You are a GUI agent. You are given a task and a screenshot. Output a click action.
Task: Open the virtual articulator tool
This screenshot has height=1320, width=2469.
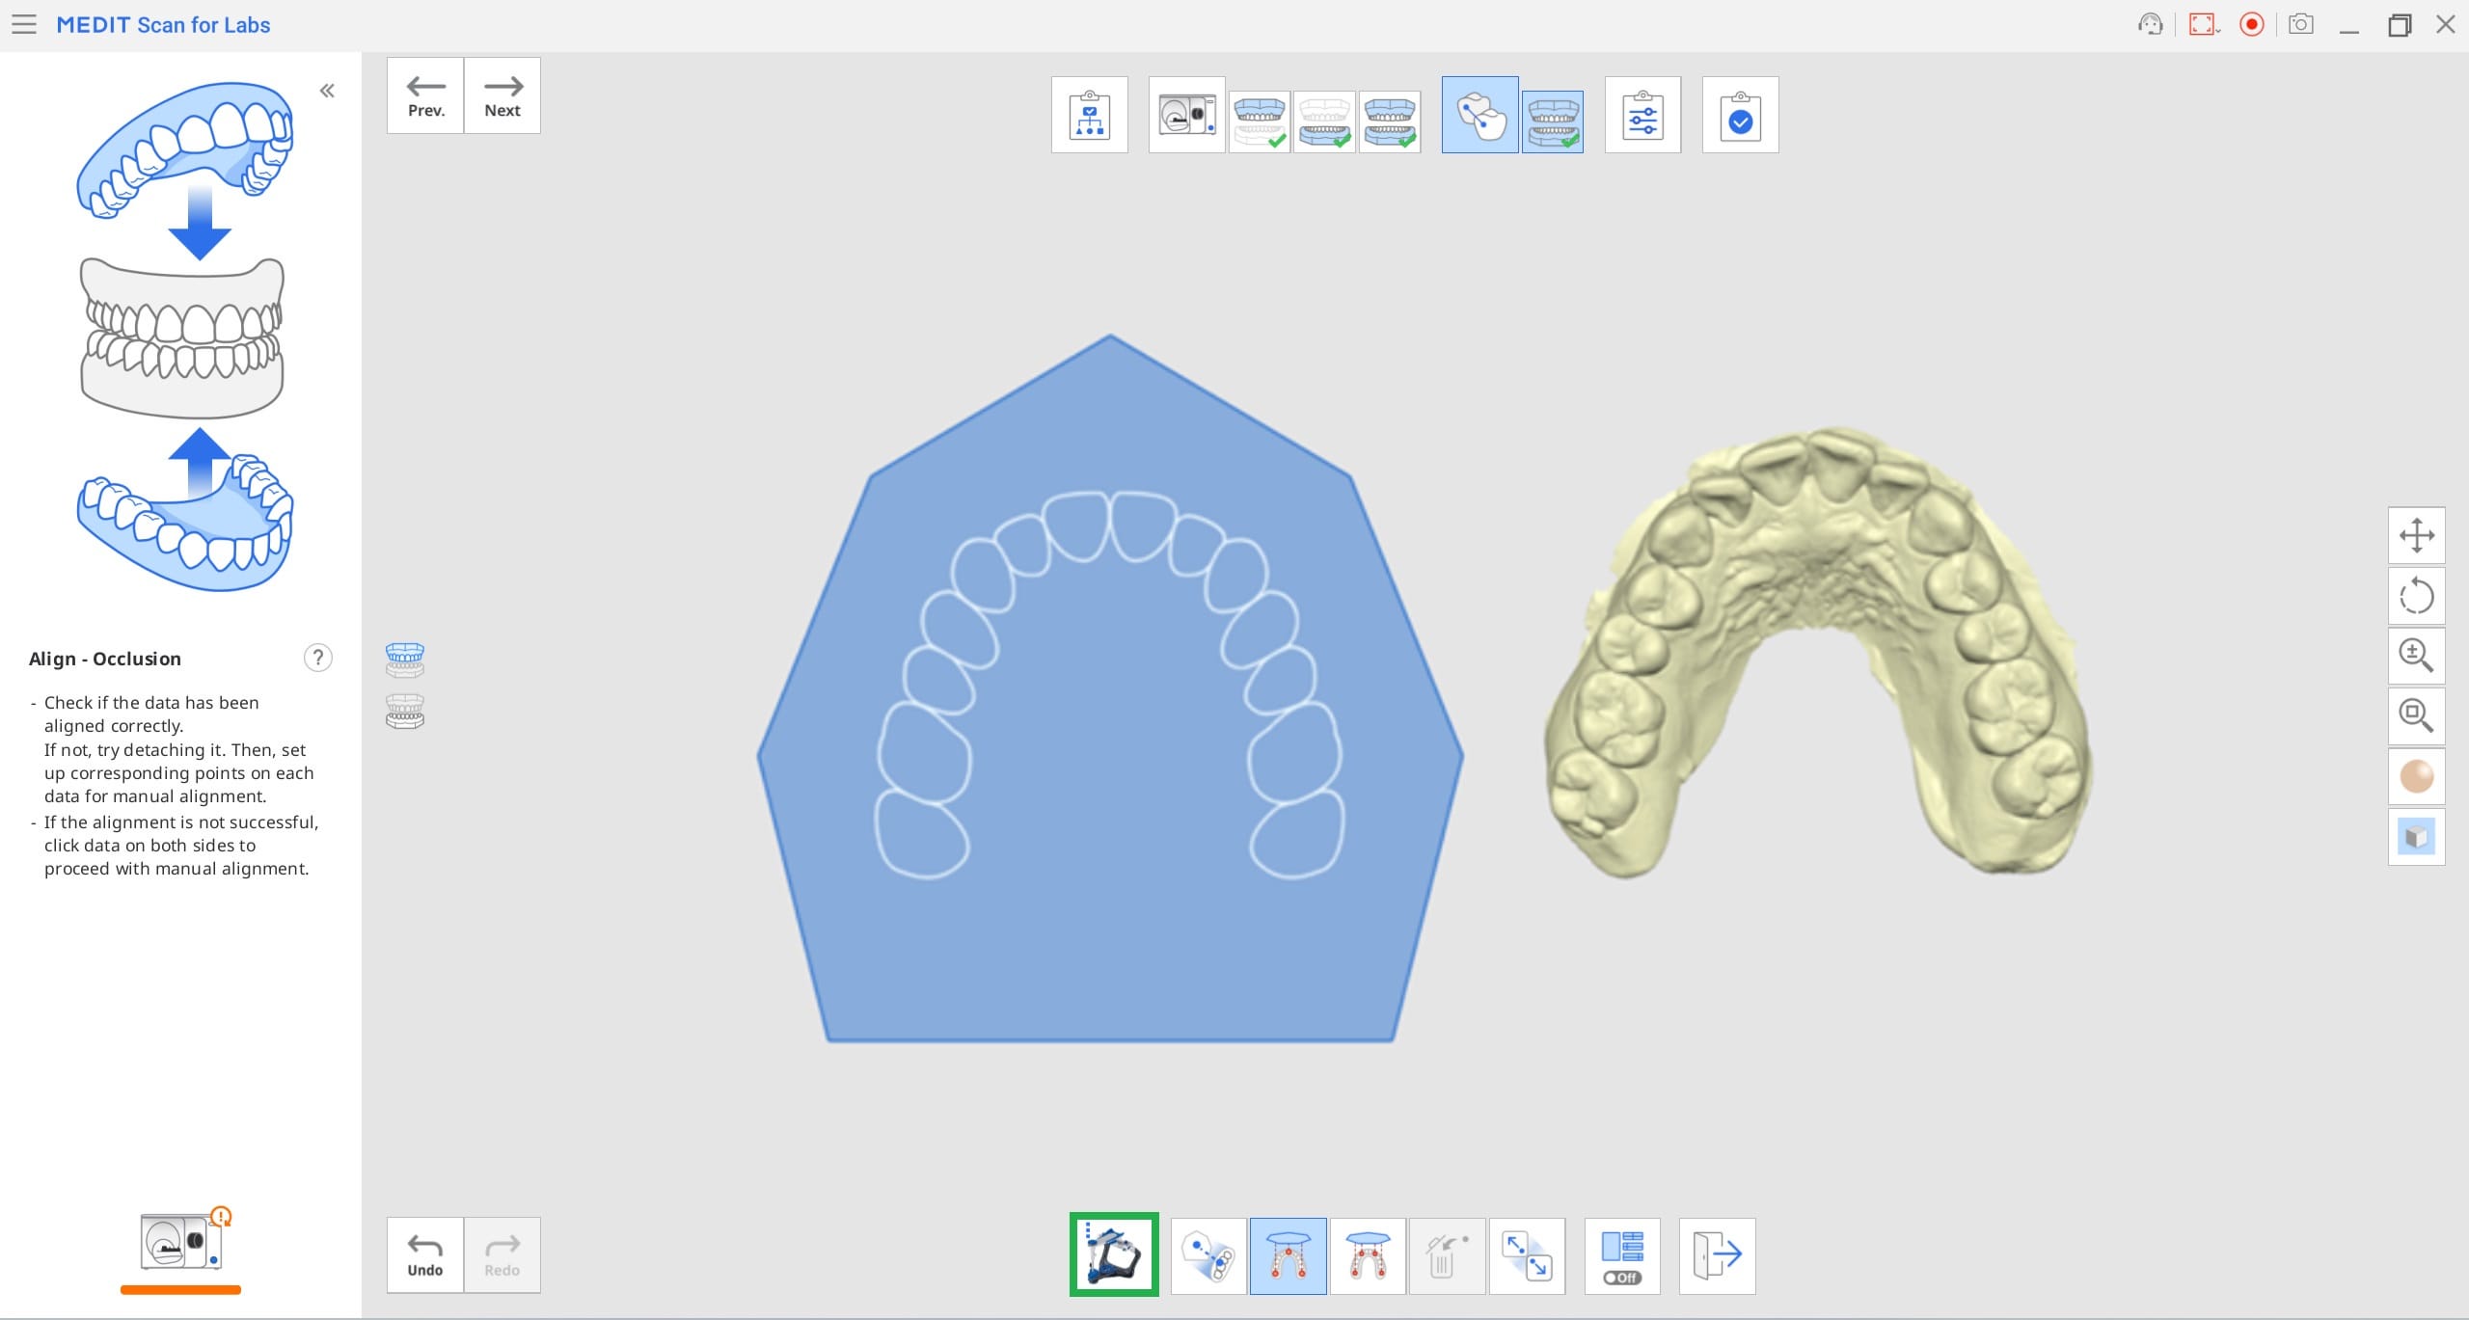[1113, 1254]
